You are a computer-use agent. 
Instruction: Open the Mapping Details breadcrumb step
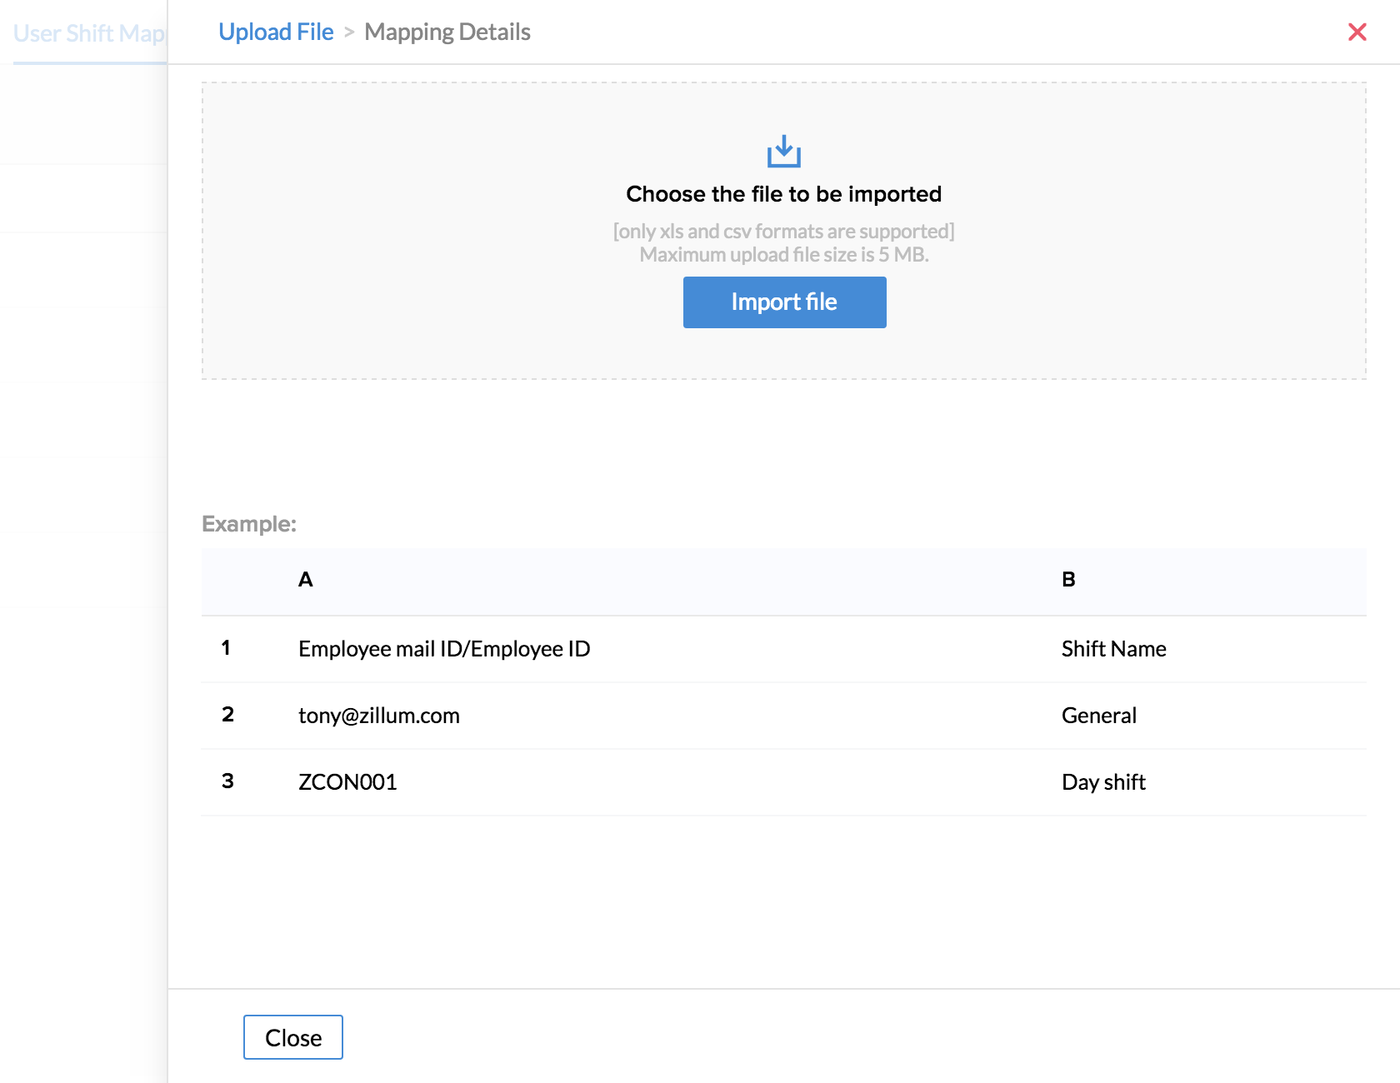tap(447, 32)
